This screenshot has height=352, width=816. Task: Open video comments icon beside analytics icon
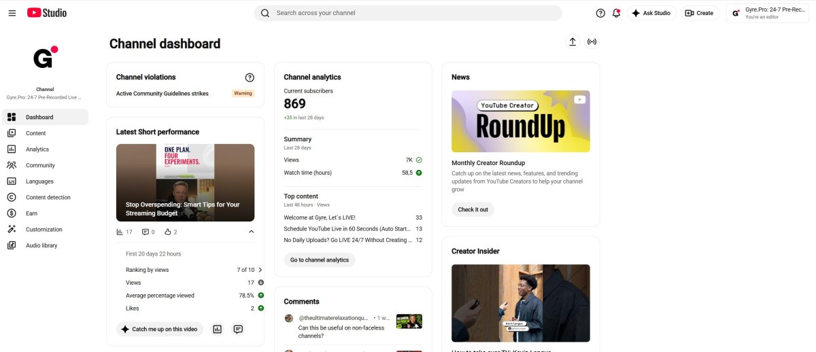point(238,329)
